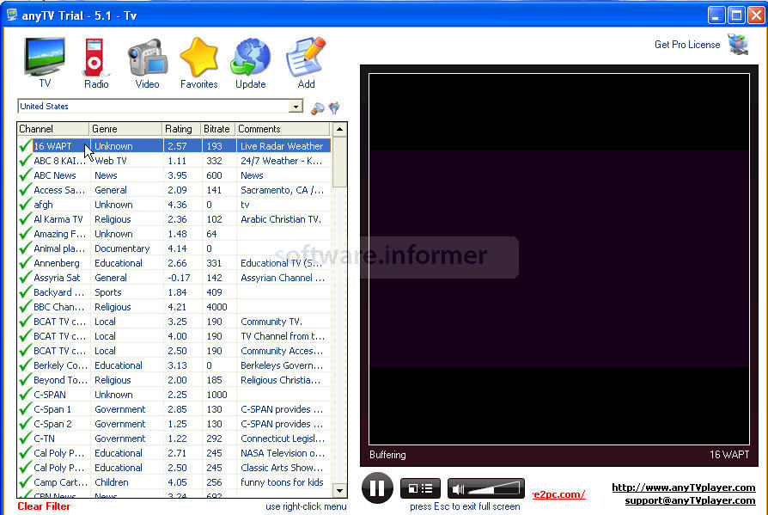Adjust the volume slider
Screen dimensions: 768x515
coord(494,488)
